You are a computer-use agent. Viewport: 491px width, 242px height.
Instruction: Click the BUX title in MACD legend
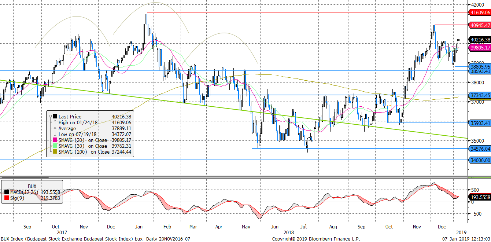coord(33,186)
